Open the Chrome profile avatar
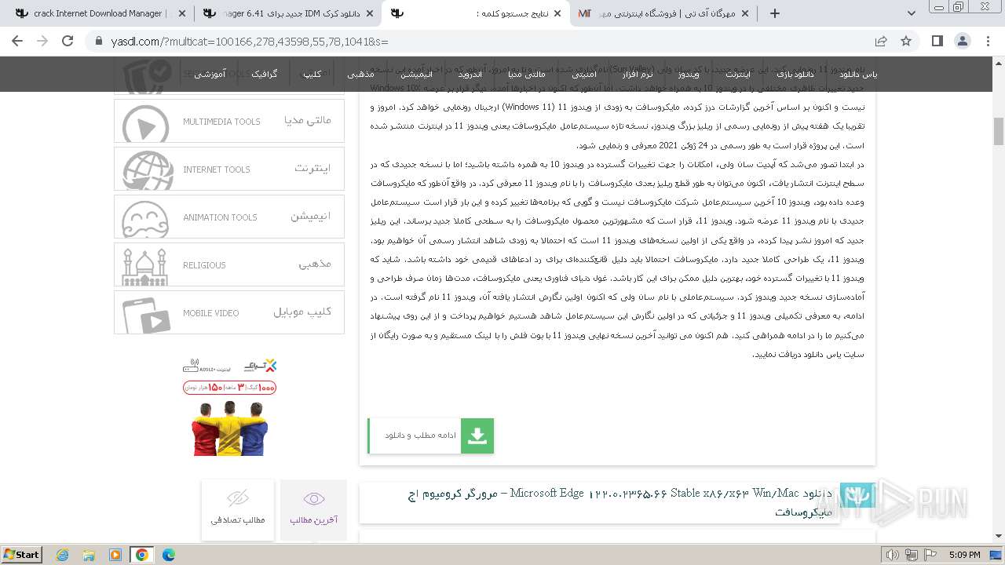Screen dimensions: 1005x565 click(962, 41)
